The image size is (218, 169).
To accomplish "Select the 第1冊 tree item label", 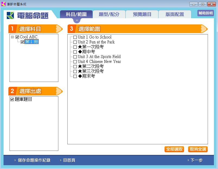I will tap(31, 42).
